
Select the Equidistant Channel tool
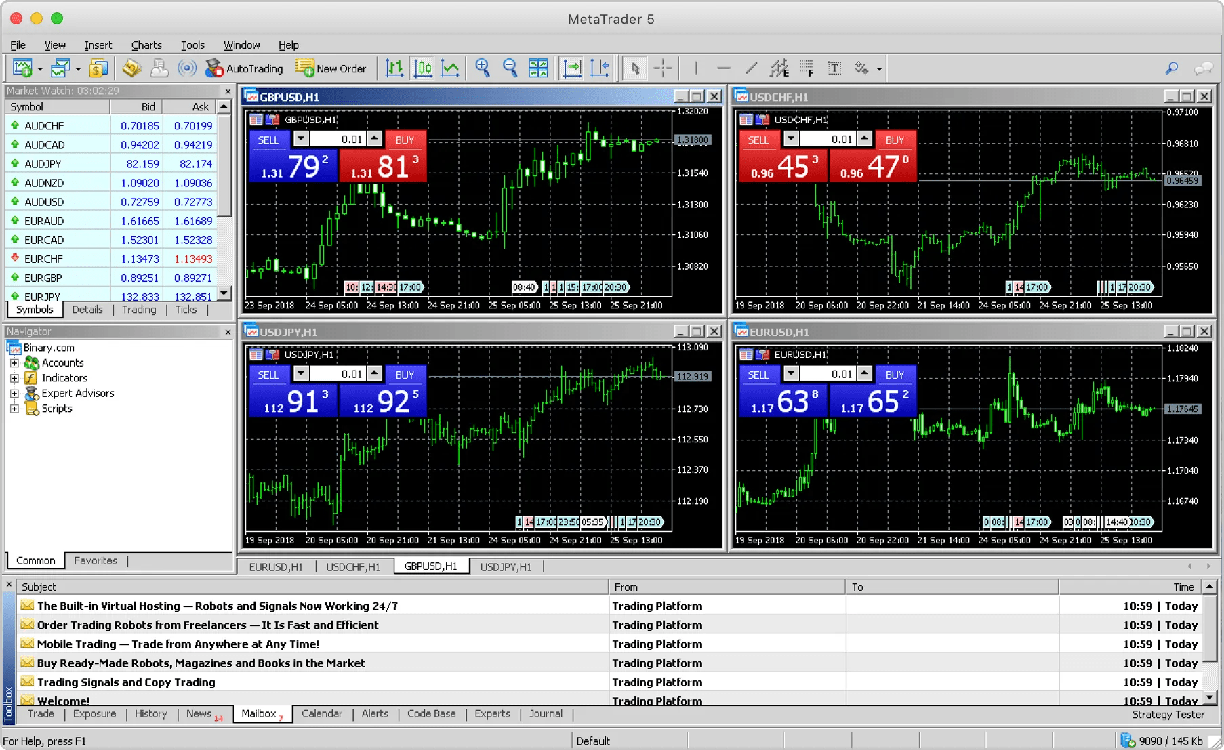click(779, 68)
